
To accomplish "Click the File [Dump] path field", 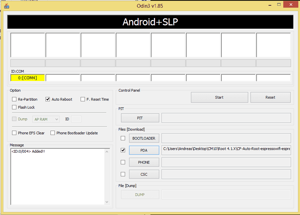I will point(226,194).
